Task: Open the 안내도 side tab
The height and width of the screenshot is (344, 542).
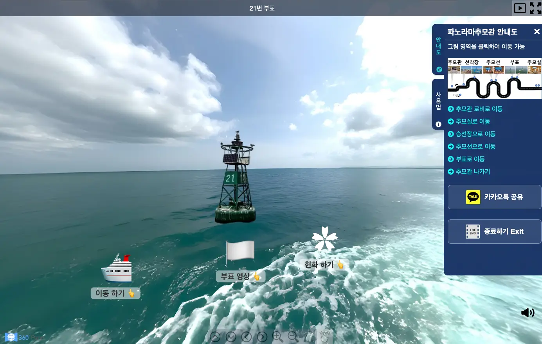Action: click(x=438, y=49)
